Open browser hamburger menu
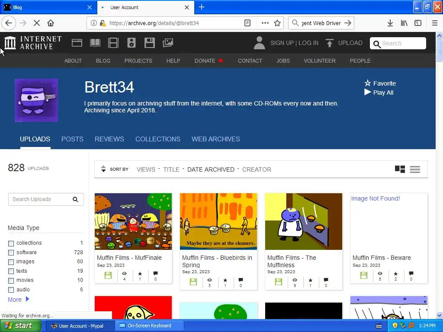Viewport: 443px width, 332px height. tap(435, 23)
